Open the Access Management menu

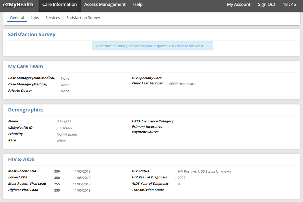105,4
